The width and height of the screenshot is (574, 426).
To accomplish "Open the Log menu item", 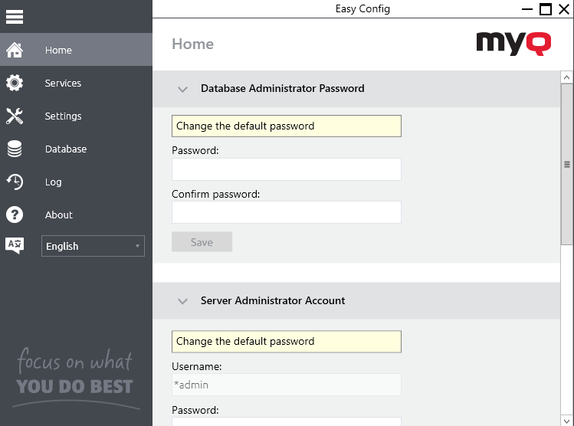I will 53,182.
